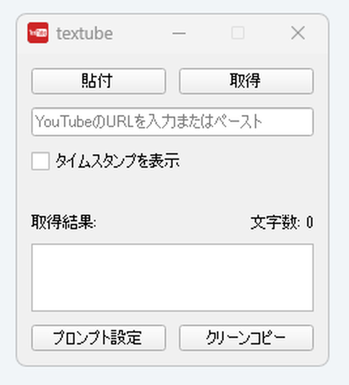The image size is (349, 385).
Task: Click the empty title bar area beside the textube title
Action: pos(141,33)
